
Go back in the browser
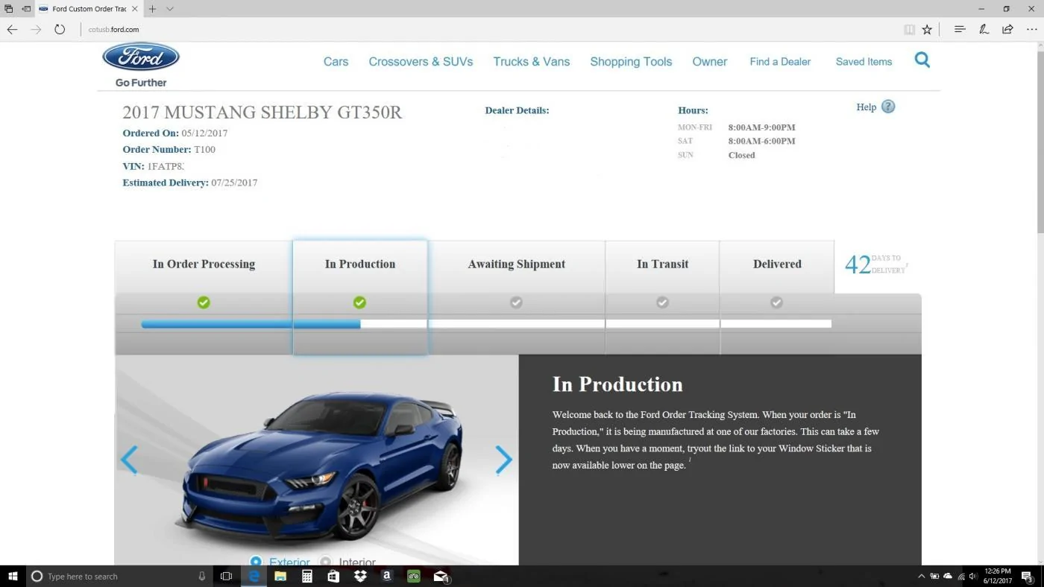(12, 29)
